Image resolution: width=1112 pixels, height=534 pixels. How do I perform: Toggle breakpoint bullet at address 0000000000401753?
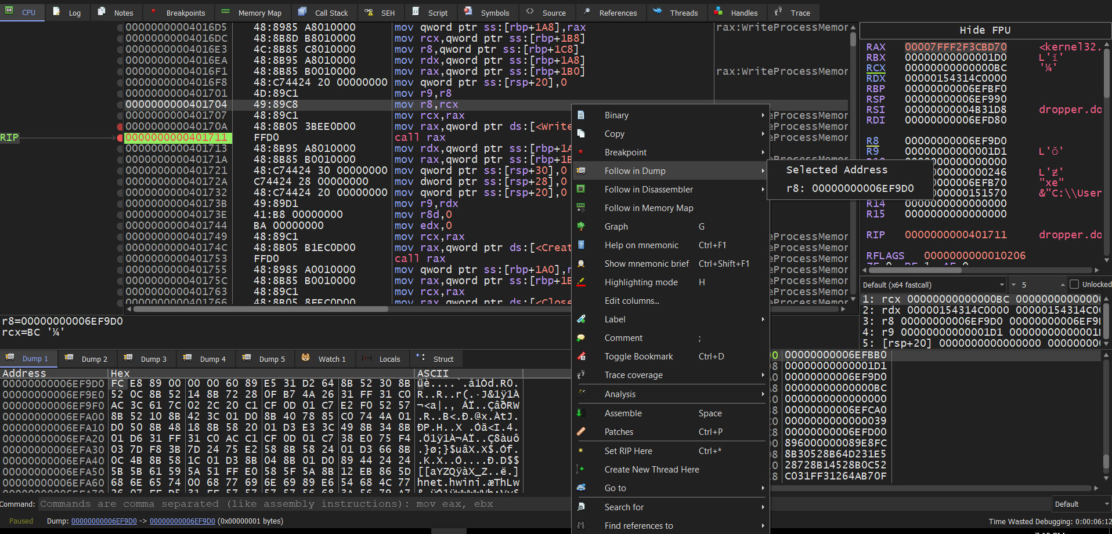120,259
